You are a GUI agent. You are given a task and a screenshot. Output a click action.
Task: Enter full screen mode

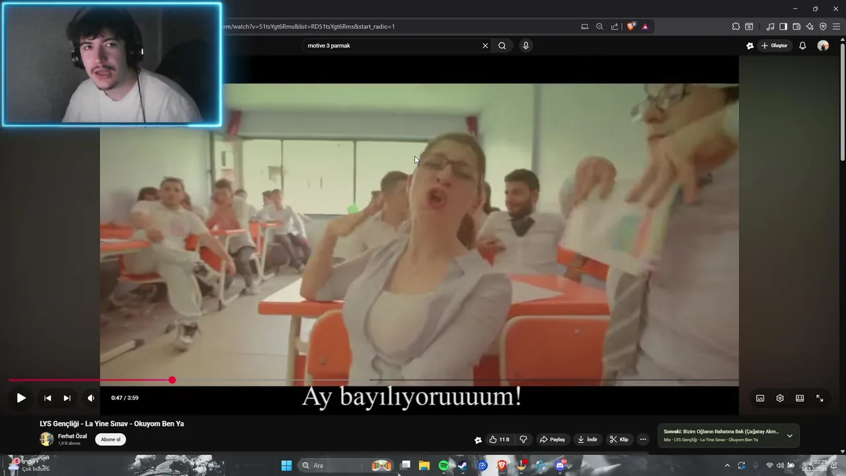820,398
